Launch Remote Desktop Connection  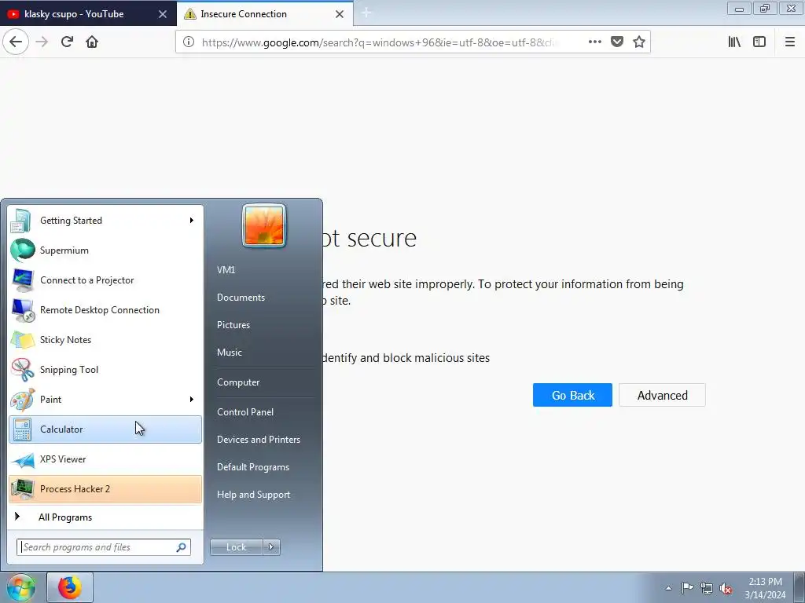[105, 309]
